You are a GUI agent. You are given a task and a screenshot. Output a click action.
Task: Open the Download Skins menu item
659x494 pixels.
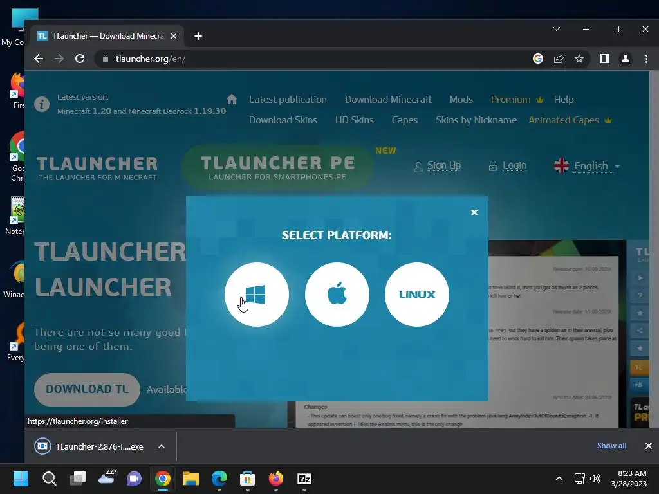coord(283,120)
